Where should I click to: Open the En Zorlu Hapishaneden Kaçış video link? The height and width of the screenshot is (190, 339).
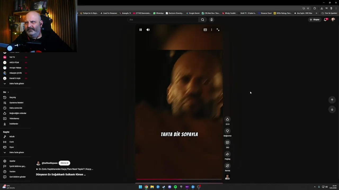tap(65, 169)
